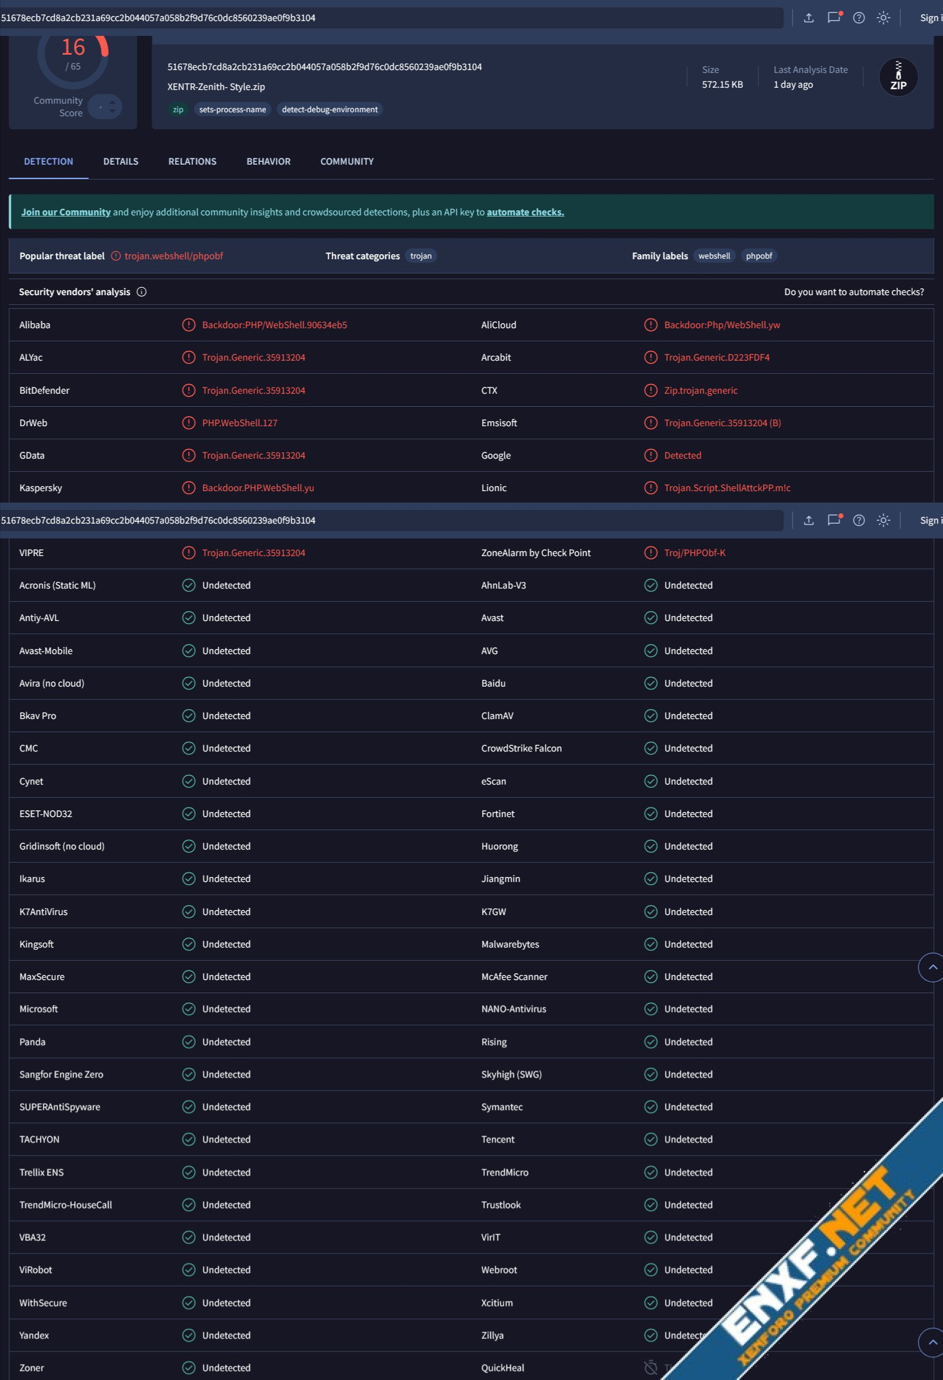
Task: Click the scroll-to-top arrow beside the Zillya row
Action: (x=932, y=1342)
